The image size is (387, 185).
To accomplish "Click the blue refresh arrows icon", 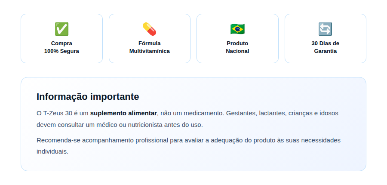I will click(325, 29).
